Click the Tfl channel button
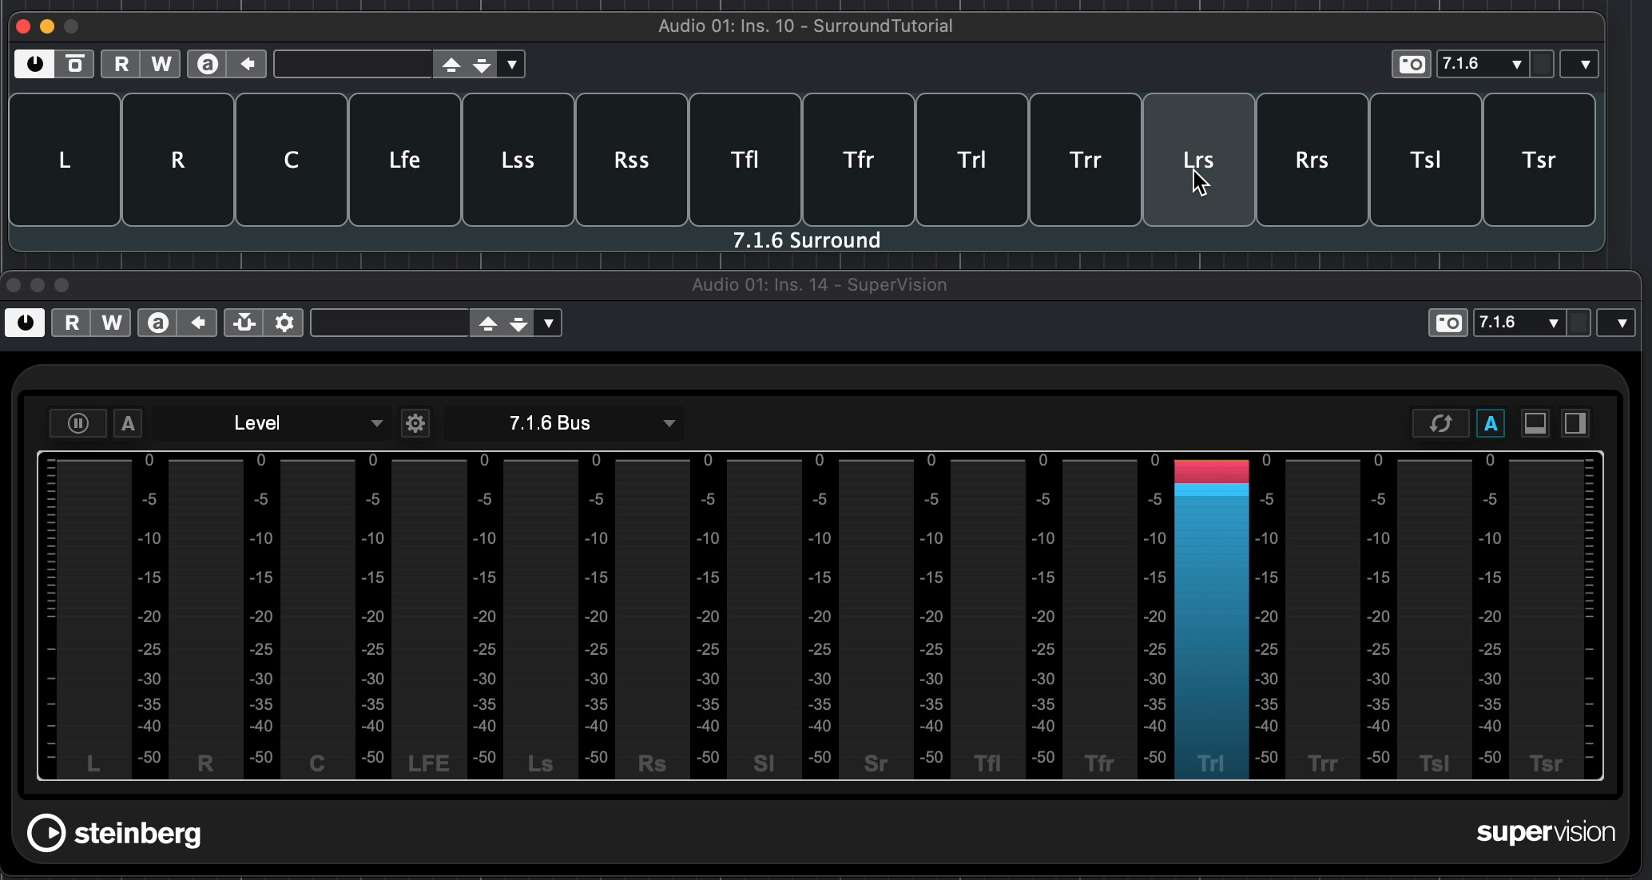 pyautogui.click(x=745, y=160)
